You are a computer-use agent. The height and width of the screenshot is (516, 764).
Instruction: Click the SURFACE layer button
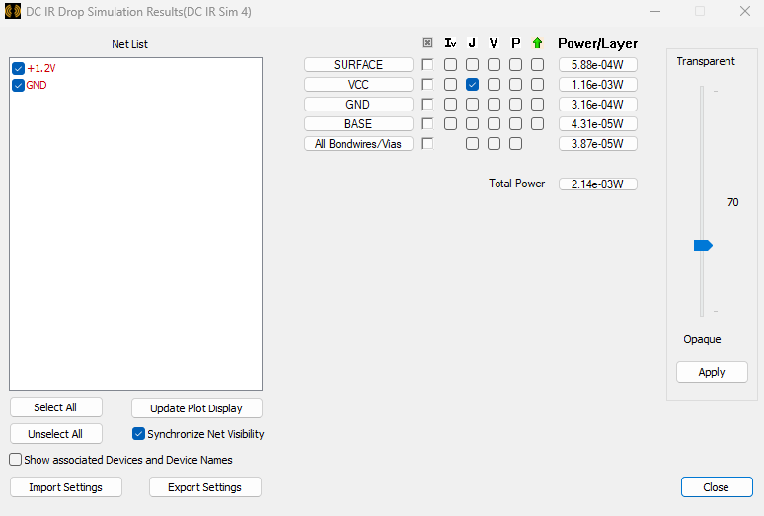(x=358, y=65)
